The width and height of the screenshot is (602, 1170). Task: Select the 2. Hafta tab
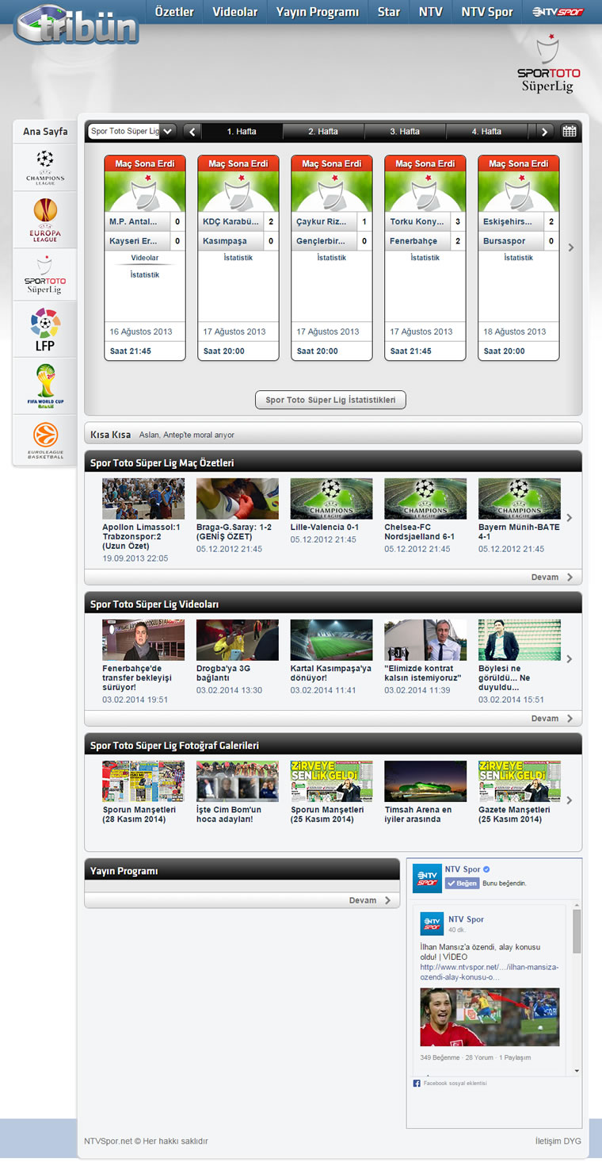tap(323, 132)
